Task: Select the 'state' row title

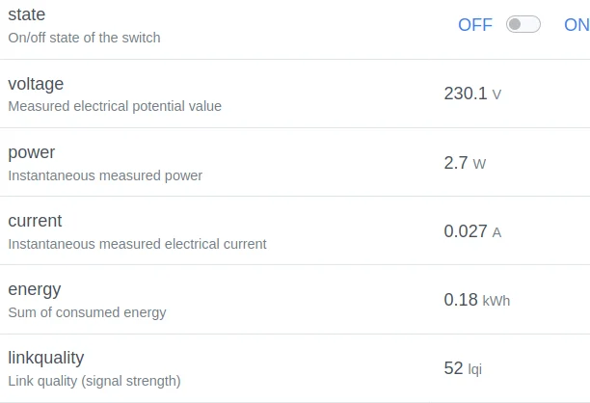Action: (27, 15)
